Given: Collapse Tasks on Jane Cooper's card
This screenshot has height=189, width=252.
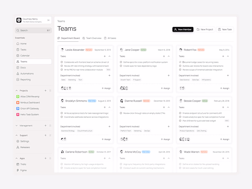Looking at the screenshot, I should click(x=168, y=56).
